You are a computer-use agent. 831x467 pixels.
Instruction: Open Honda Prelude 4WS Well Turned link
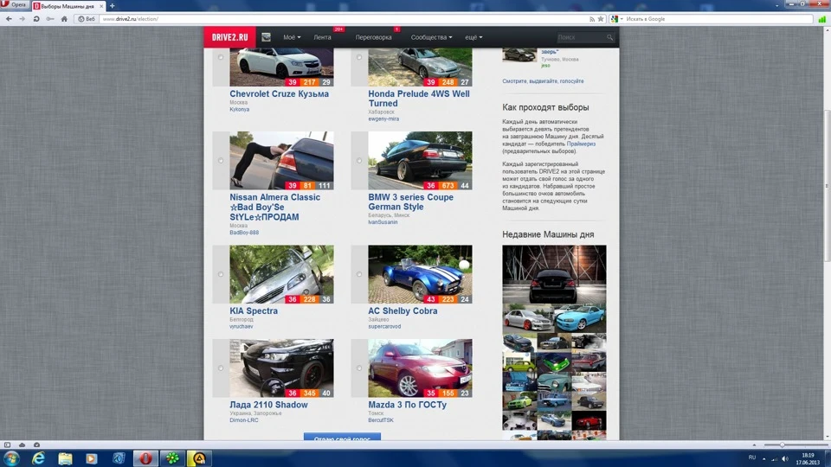(x=419, y=99)
